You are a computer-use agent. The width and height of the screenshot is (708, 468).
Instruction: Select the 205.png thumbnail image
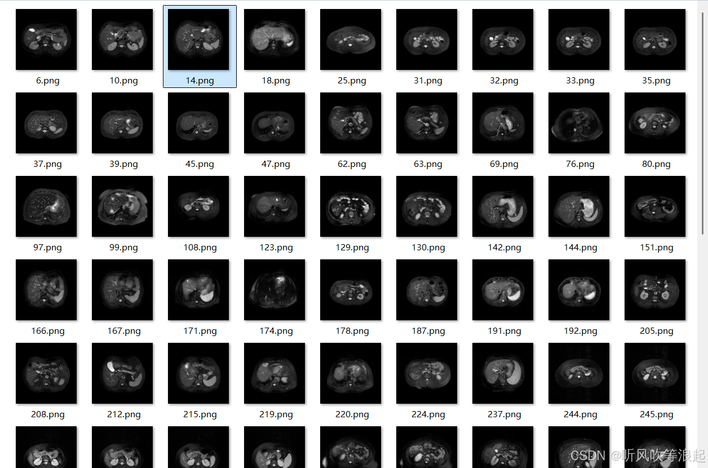655,290
